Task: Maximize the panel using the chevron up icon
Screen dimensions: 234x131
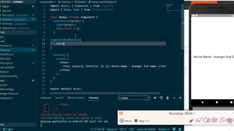Action: point(174,98)
